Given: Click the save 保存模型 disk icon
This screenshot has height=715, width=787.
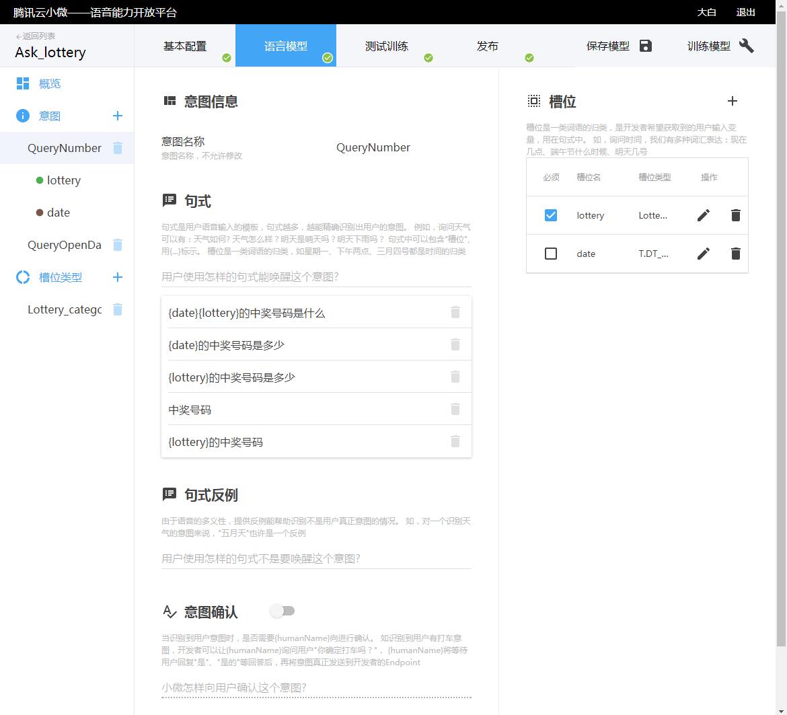Looking at the screenshot, I should (645, 46).
